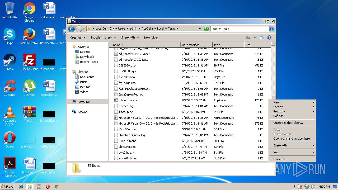Image resolution: width=338 pixels, height=190 pixels.
Task: Sort by the Size column header
Action: click(x=255, y=45)
